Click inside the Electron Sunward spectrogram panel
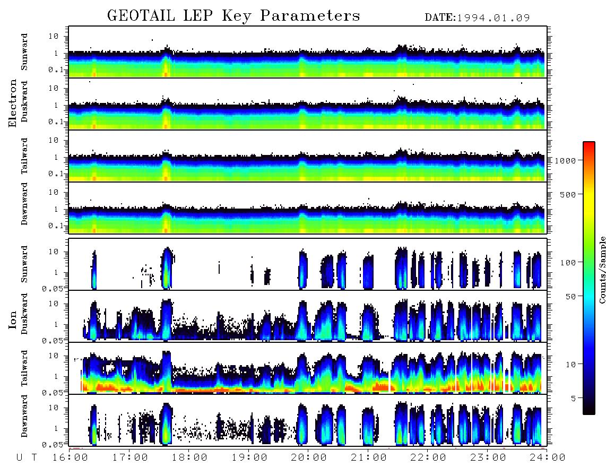 pos(308,52)
